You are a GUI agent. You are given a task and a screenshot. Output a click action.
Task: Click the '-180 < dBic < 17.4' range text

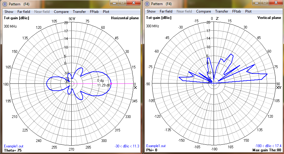pyautogui.click(x=268, y=146)
